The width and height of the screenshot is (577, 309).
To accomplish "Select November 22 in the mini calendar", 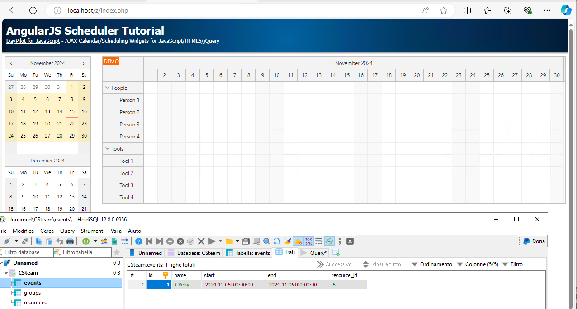I will tap(72, 123).
